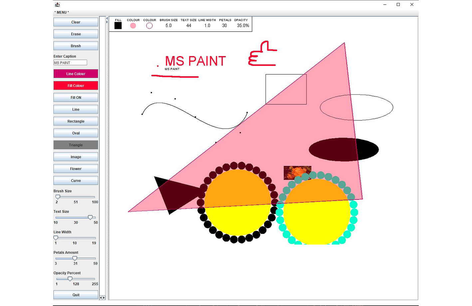
Task: Collapse the side panel with divider arrow
Action: [x=107, y=19]
